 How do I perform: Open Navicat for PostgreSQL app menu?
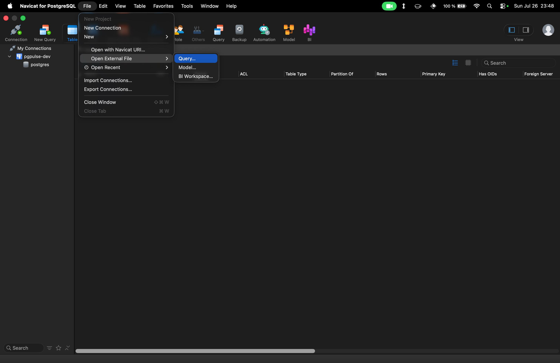coord(48,6)
